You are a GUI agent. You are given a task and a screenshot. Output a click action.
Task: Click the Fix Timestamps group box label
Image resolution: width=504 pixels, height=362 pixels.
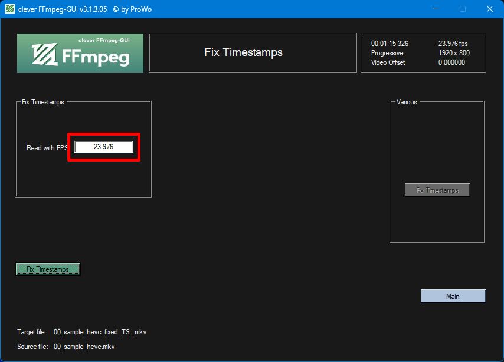pos(42,102)
